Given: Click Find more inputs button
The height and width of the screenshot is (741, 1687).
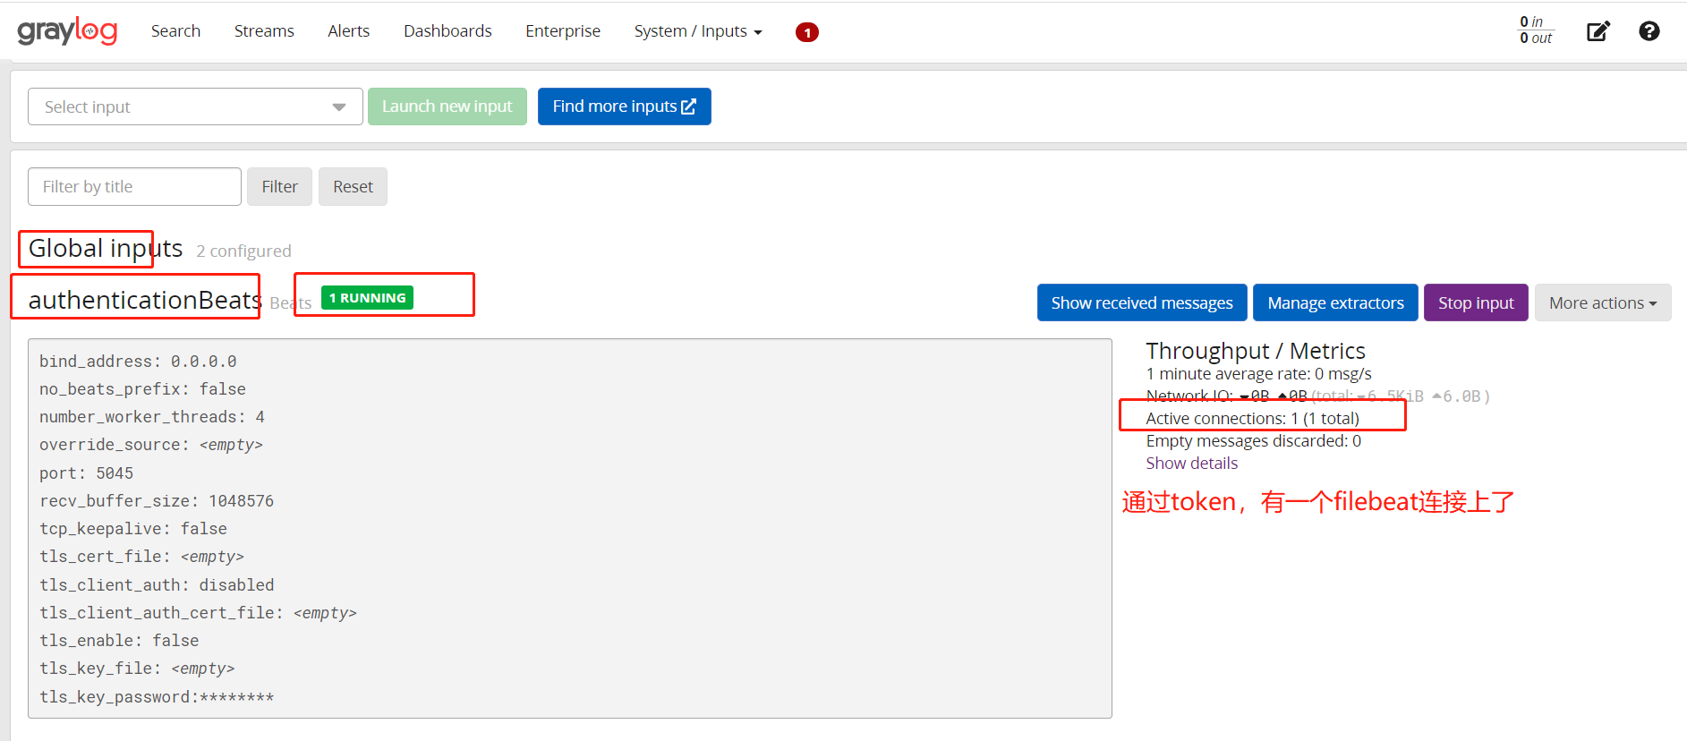Looking at the screenshot, I should pos(624,106).
